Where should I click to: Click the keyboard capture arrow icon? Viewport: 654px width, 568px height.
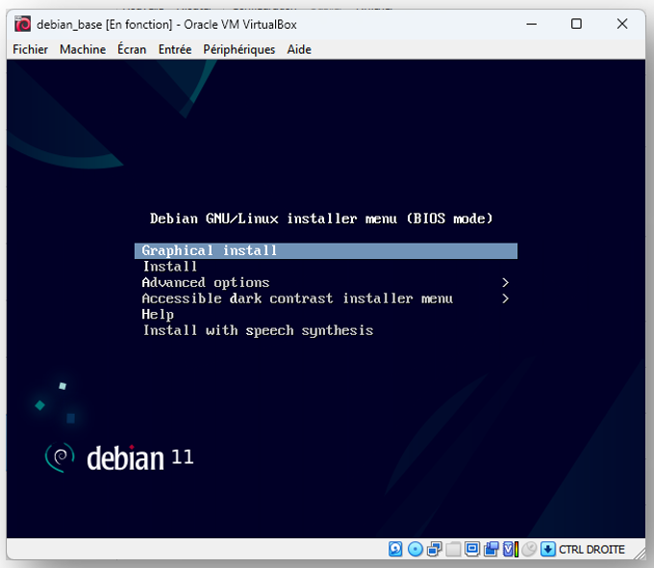pyautogui.click(x=548, y=549)
